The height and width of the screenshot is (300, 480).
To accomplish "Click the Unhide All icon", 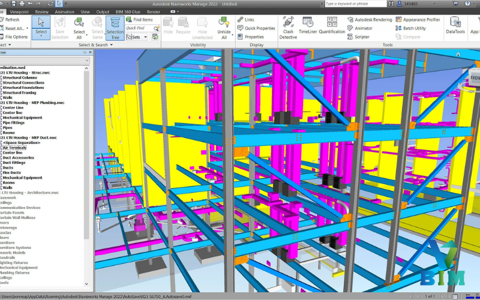I will [x=224, y=22].
